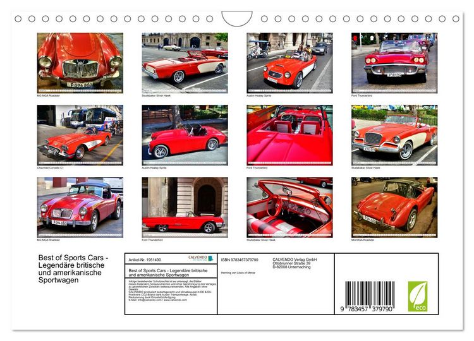
Task: Click 'Studebaker Silver Hawk' caption under dashboard photo
Action: [261, 240]
